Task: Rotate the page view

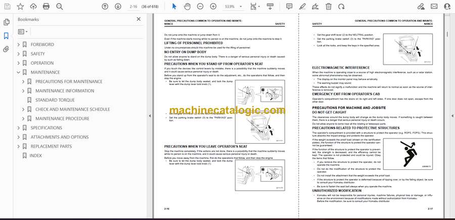Action: click(x=342, y=7)
